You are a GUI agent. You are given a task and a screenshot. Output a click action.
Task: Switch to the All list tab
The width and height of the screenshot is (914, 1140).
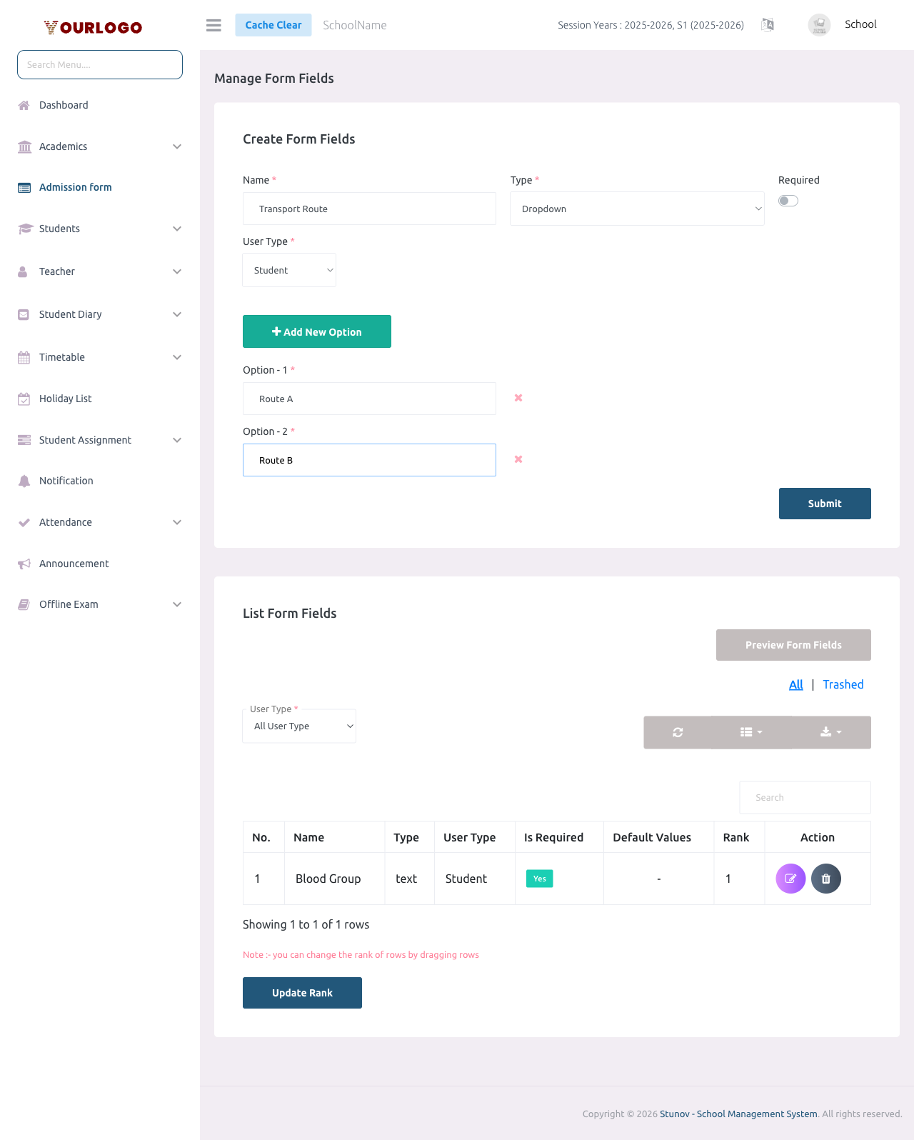pyautogui.click(x=796, y=684)
